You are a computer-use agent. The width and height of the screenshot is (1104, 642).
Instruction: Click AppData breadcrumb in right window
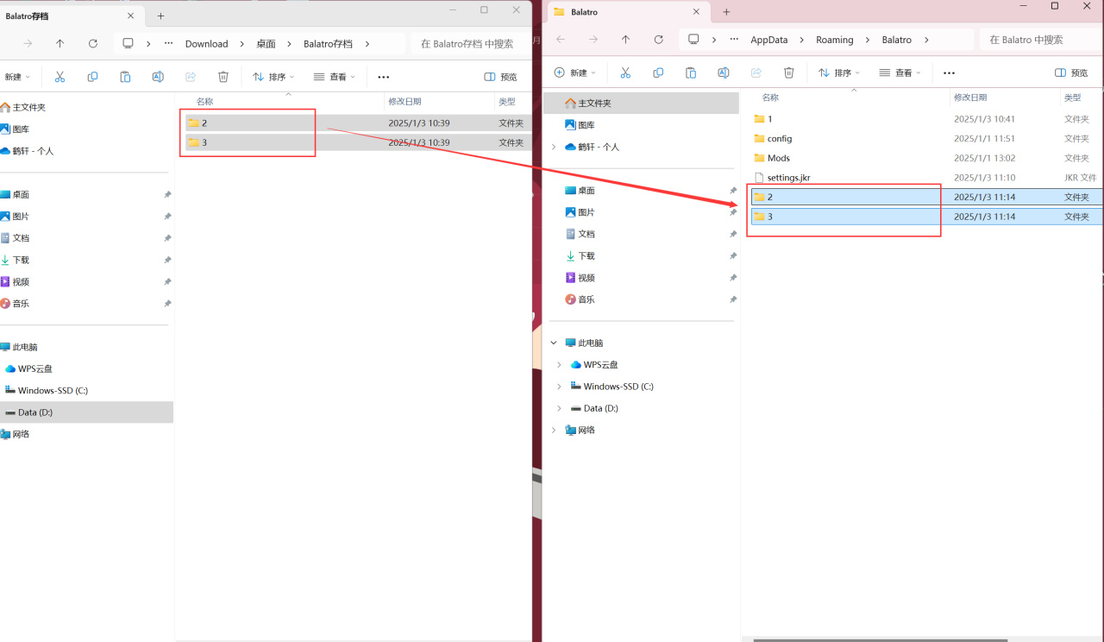click(x=769, y=40)
